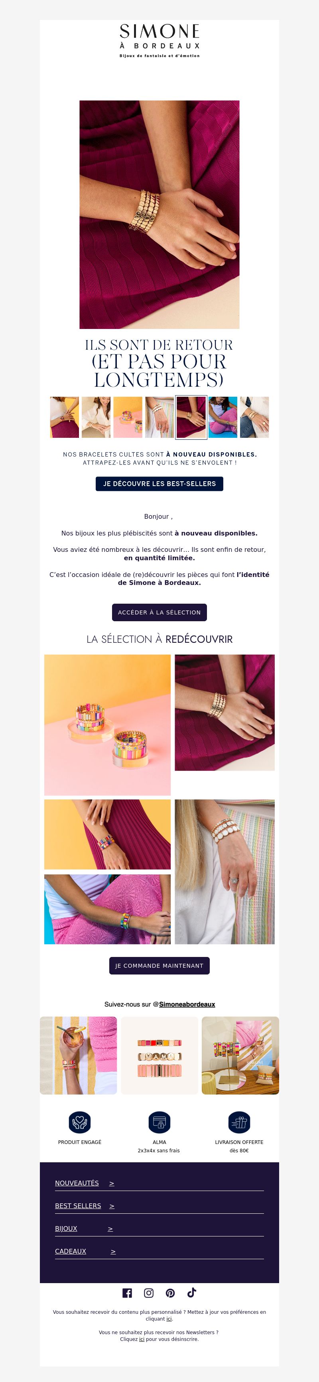Expand the Best Sellers arrow
The width and height of the screenshot is (319, 1382).
112,1205
